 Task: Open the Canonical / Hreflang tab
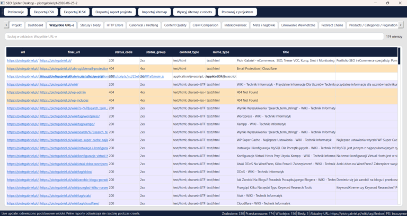[143, 25]
